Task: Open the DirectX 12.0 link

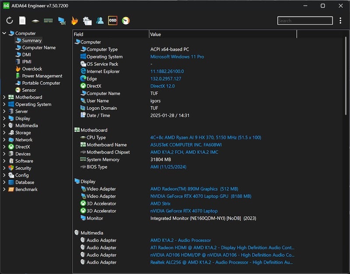Action: tap(162, 86)
